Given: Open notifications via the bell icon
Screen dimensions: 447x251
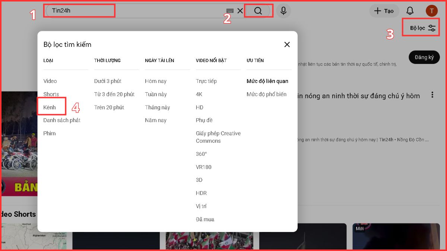Looking at the screenshot, I should coord(410,10).
